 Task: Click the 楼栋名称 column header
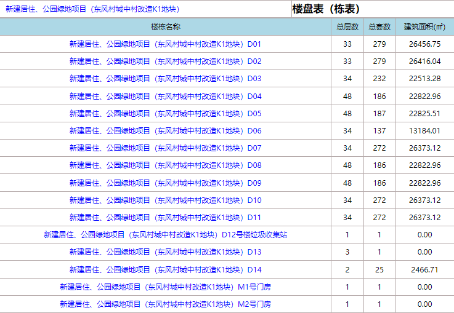[x=165, y=27]
